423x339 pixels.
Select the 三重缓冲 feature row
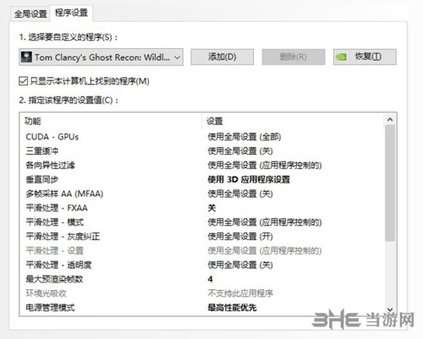(x=202, y=151)
